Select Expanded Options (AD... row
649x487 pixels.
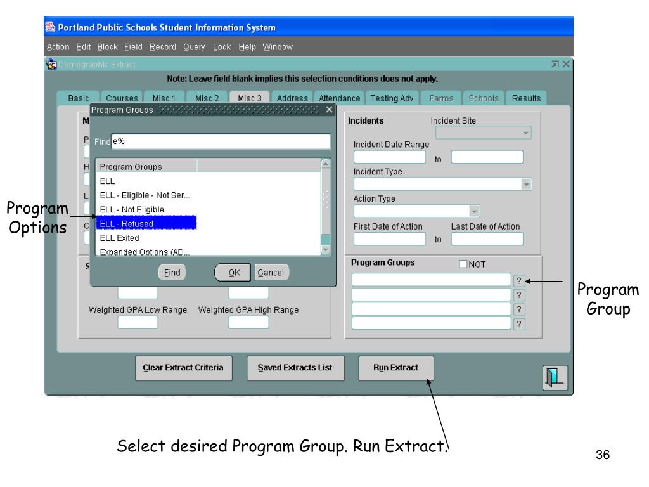click(146, 251)
